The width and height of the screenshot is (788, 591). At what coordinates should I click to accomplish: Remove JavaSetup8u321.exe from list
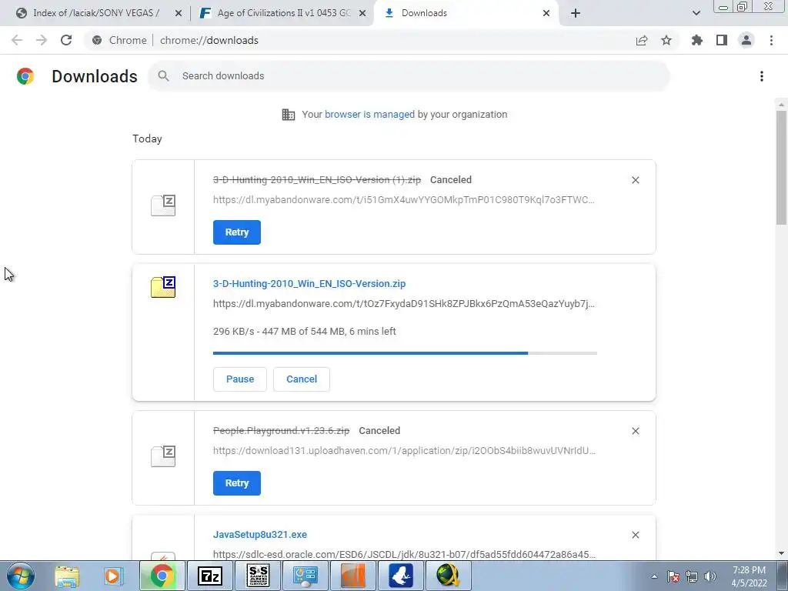[x=635, y=535]
